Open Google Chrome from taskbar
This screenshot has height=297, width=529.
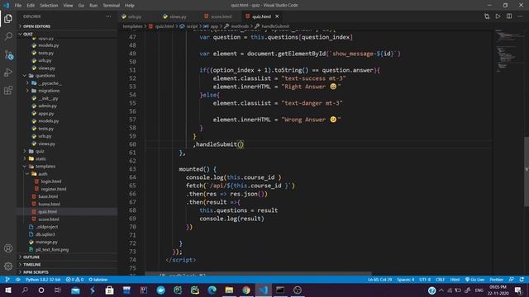click(x=246, y=290)
